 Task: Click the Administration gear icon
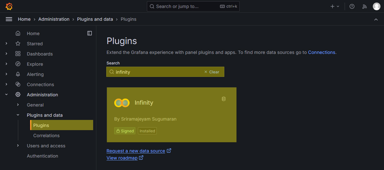tap(18, 95)
